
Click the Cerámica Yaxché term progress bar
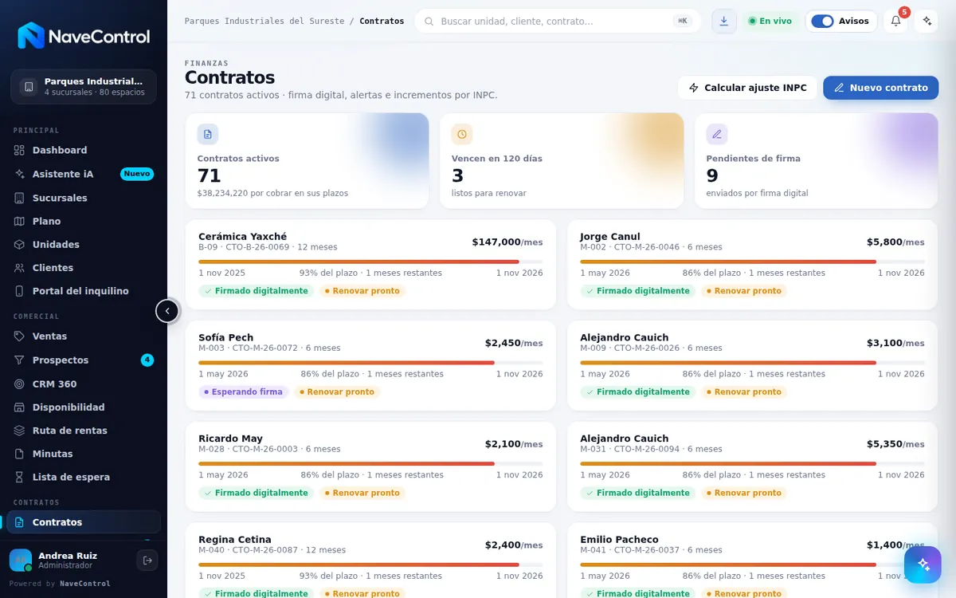click(x=370, y=262)
